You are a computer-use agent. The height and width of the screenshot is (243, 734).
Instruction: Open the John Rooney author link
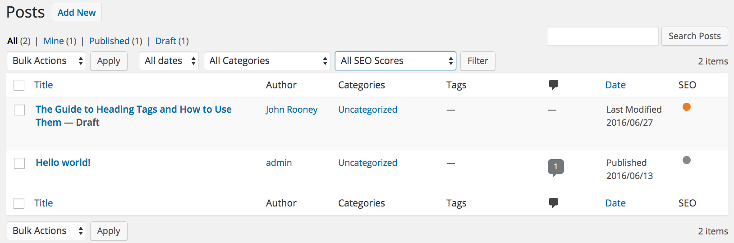(291, 110)
